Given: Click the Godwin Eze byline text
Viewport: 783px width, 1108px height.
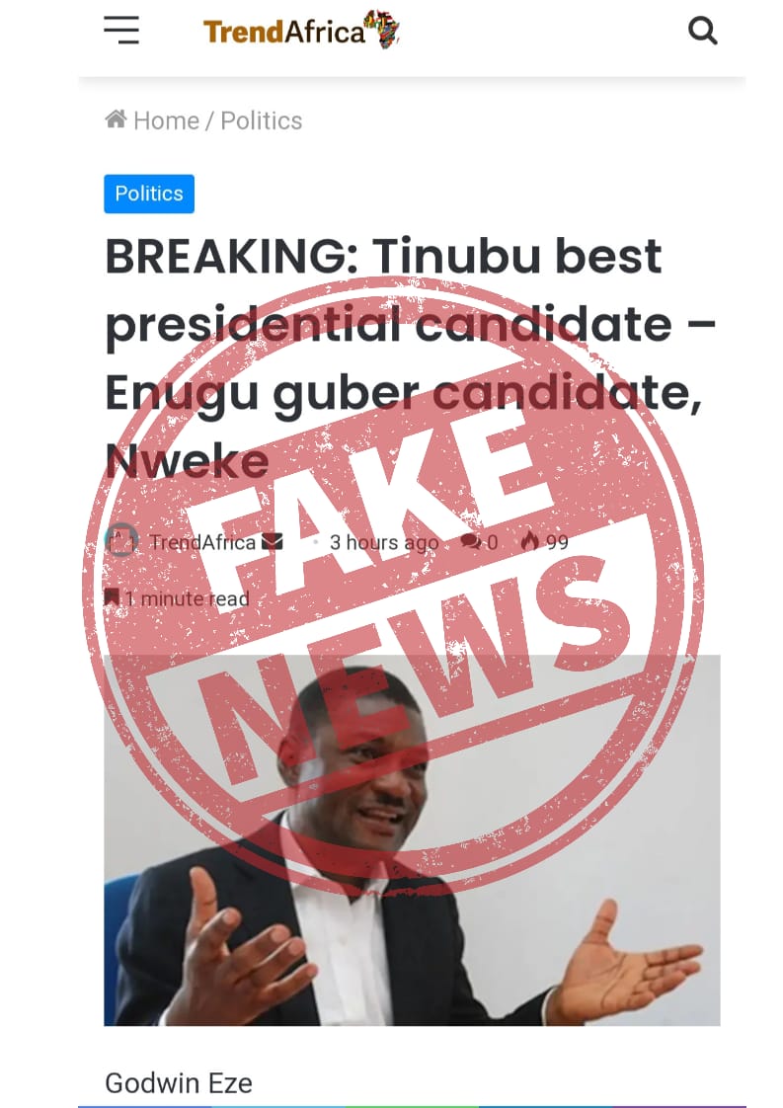Looking at the screenshot, I should coord(179,1082).
